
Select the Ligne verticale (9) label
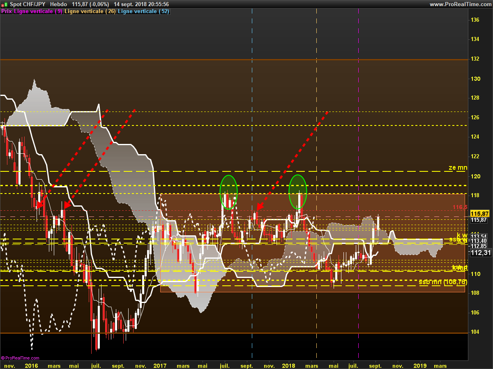38,11
